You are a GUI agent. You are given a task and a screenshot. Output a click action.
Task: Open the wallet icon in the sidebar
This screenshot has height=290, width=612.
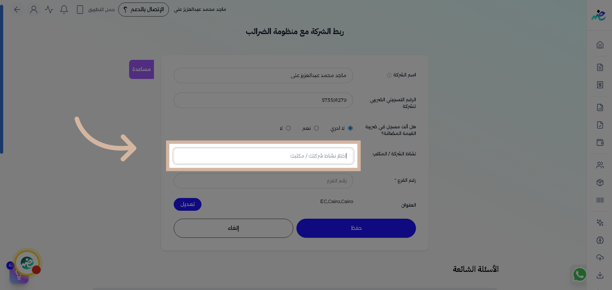pyautogui.click(x=600, y=143)
